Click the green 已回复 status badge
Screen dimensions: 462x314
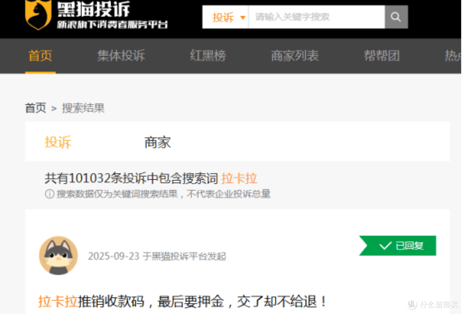397,245
